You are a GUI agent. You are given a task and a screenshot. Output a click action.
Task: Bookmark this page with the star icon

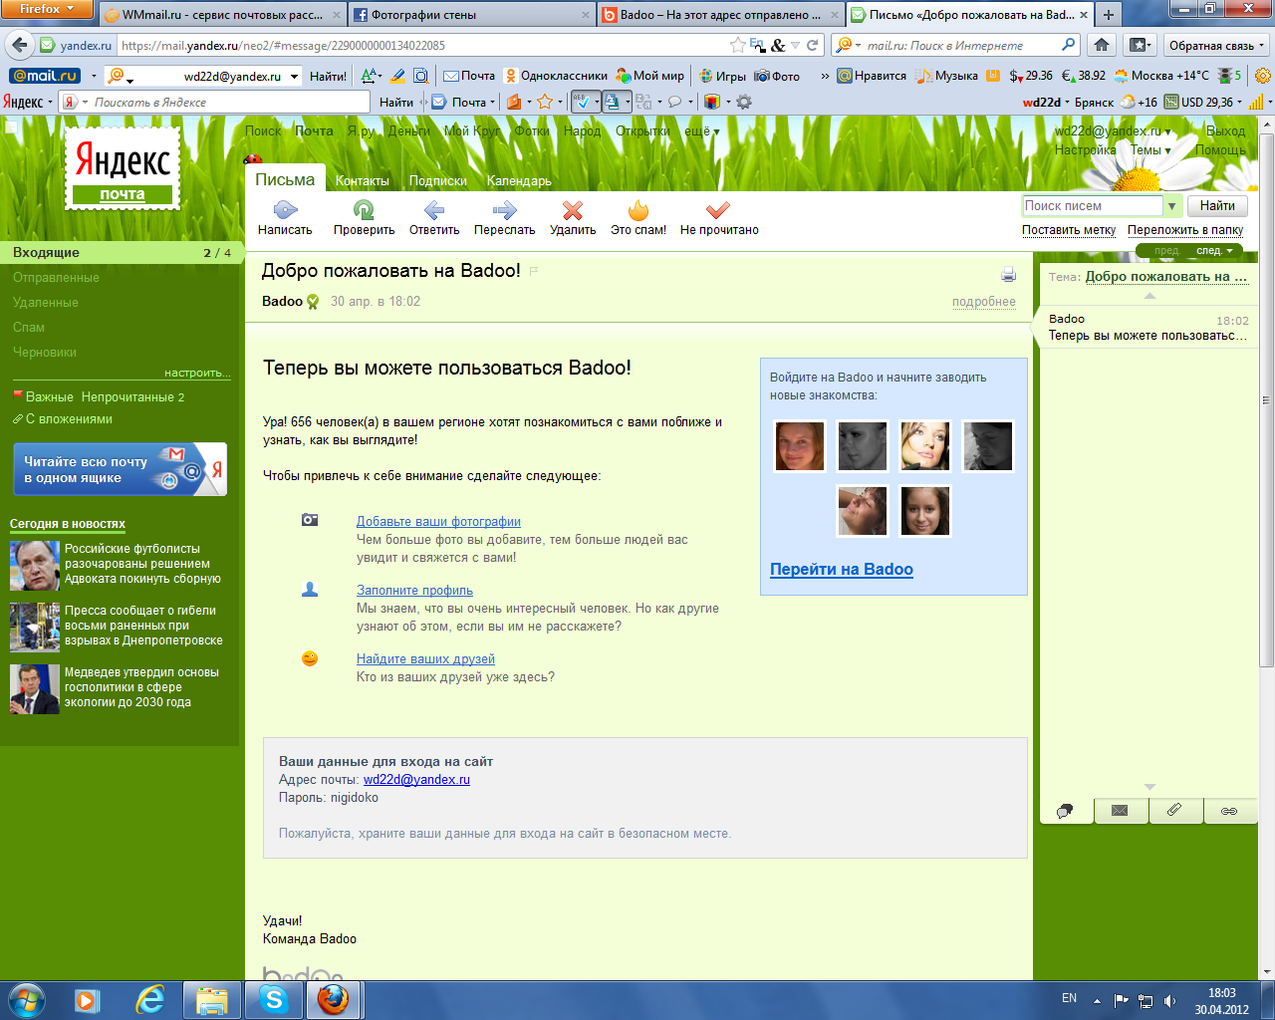737,45
